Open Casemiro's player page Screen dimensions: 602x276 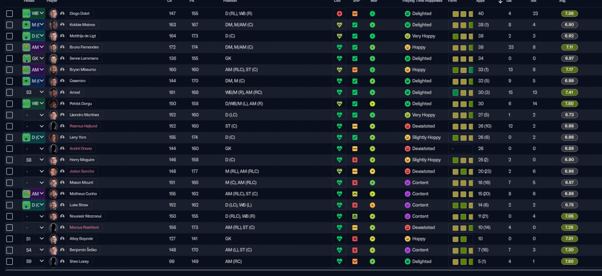coord(78,81)
